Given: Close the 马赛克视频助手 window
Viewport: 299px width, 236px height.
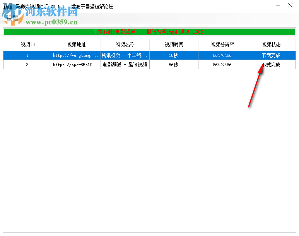Looking at the screenshot, I should tap(290, 5).
